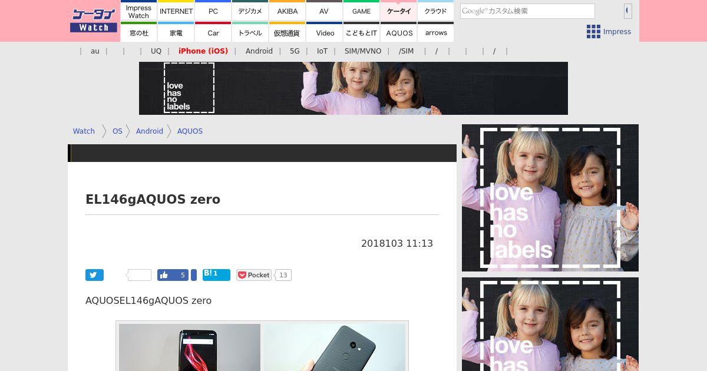Open the front AQUOS zero phone photo
707x371 pixels.
pyautogui.click(x=190, y=347)
